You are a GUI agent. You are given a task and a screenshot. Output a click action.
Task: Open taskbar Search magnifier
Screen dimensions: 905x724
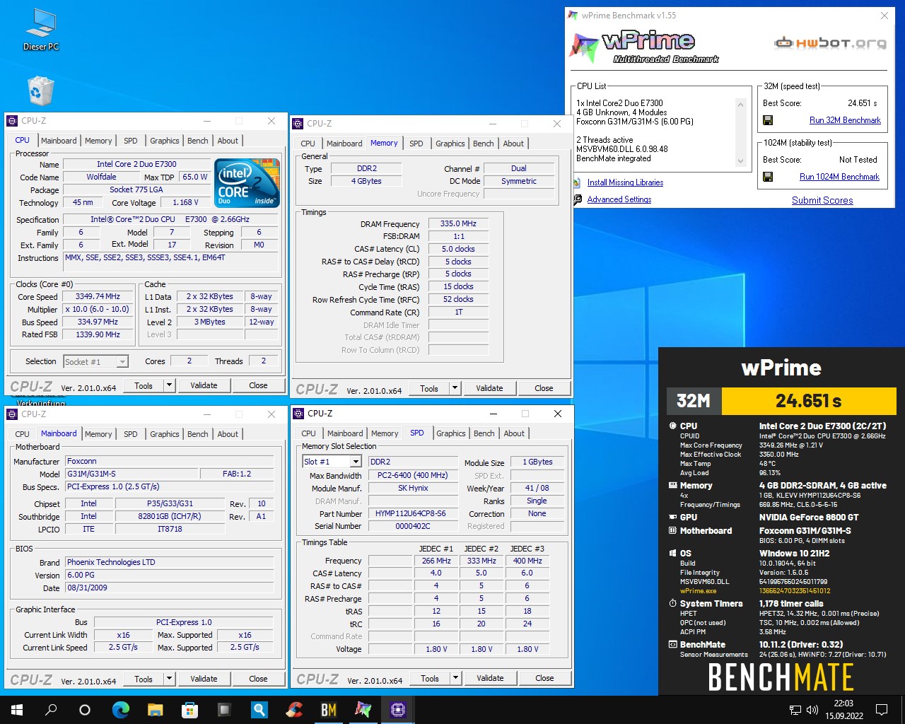coord(51,710)
